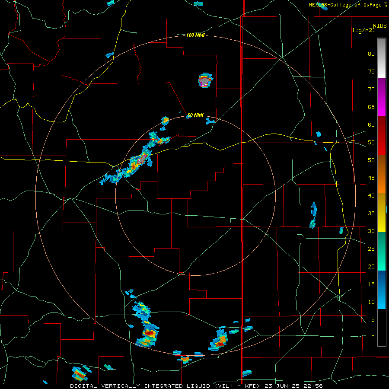Select the magenta-purple segment of the legend bar
The width and height of the screenshot is (389, 389).
(x=382, y=97)
